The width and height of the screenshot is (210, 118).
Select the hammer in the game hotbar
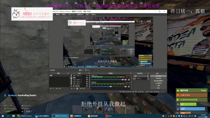coord(98,110)
